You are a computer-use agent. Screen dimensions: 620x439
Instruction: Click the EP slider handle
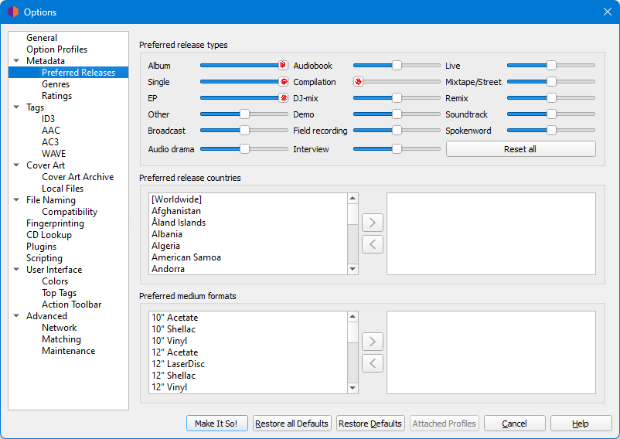point(284,98)
